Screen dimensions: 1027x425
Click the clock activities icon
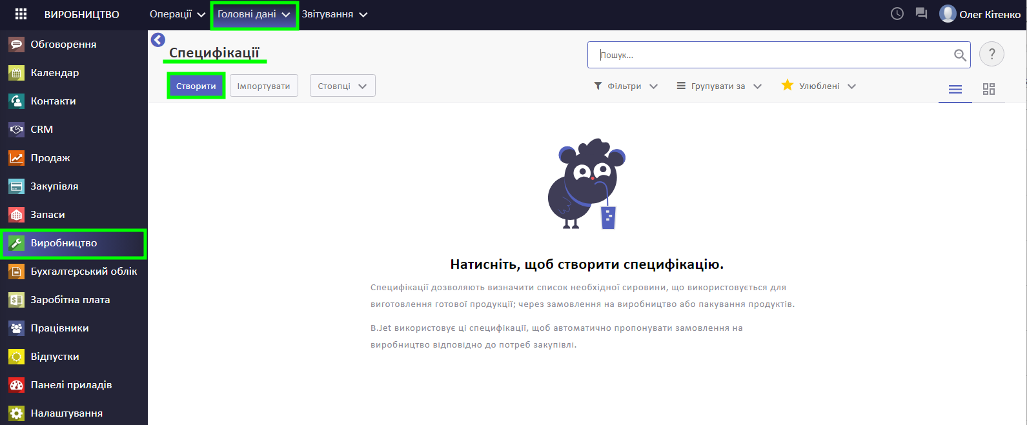897,14
